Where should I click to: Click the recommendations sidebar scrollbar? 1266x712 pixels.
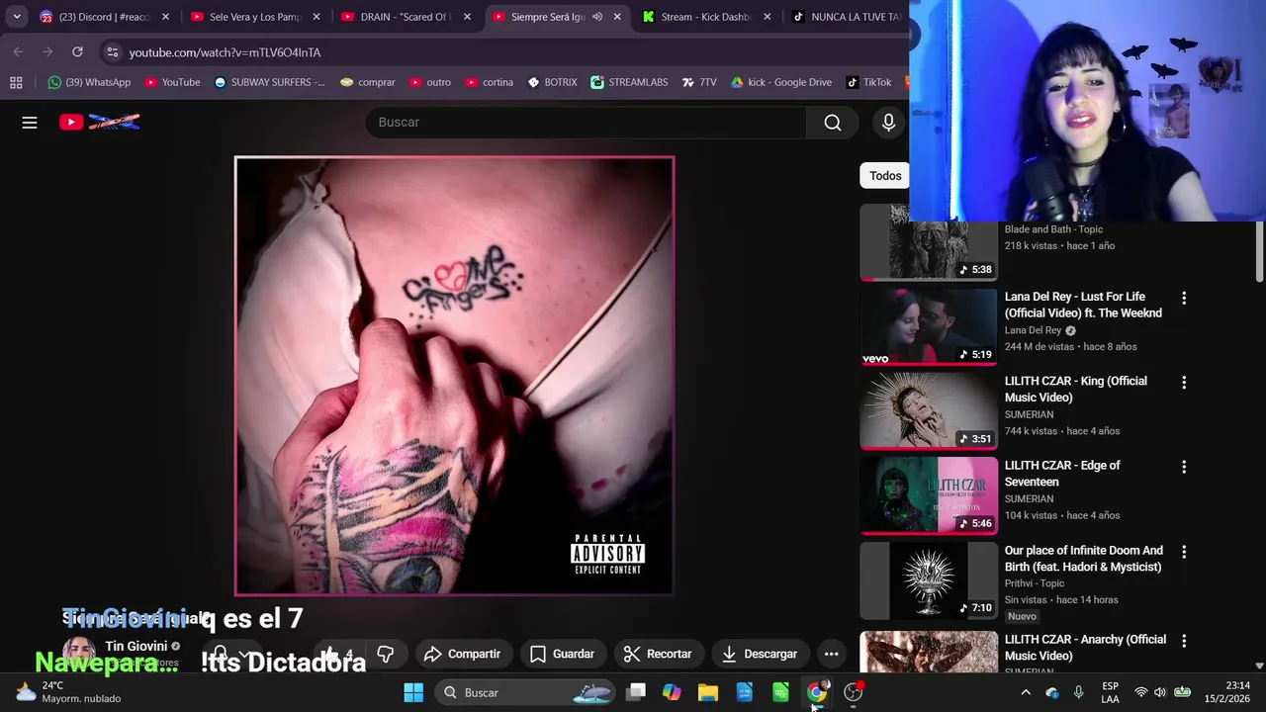click(1259, 251)
